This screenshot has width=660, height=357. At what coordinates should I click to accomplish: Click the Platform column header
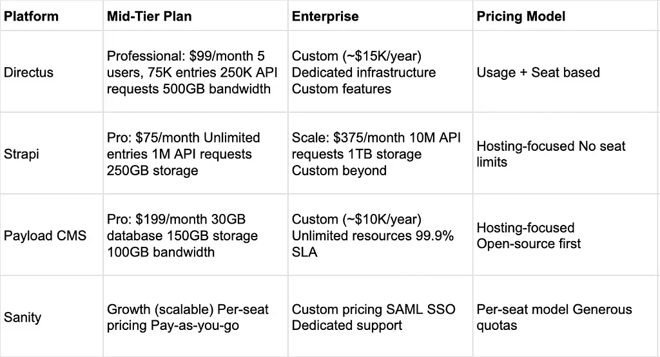(x=31, y=16)
